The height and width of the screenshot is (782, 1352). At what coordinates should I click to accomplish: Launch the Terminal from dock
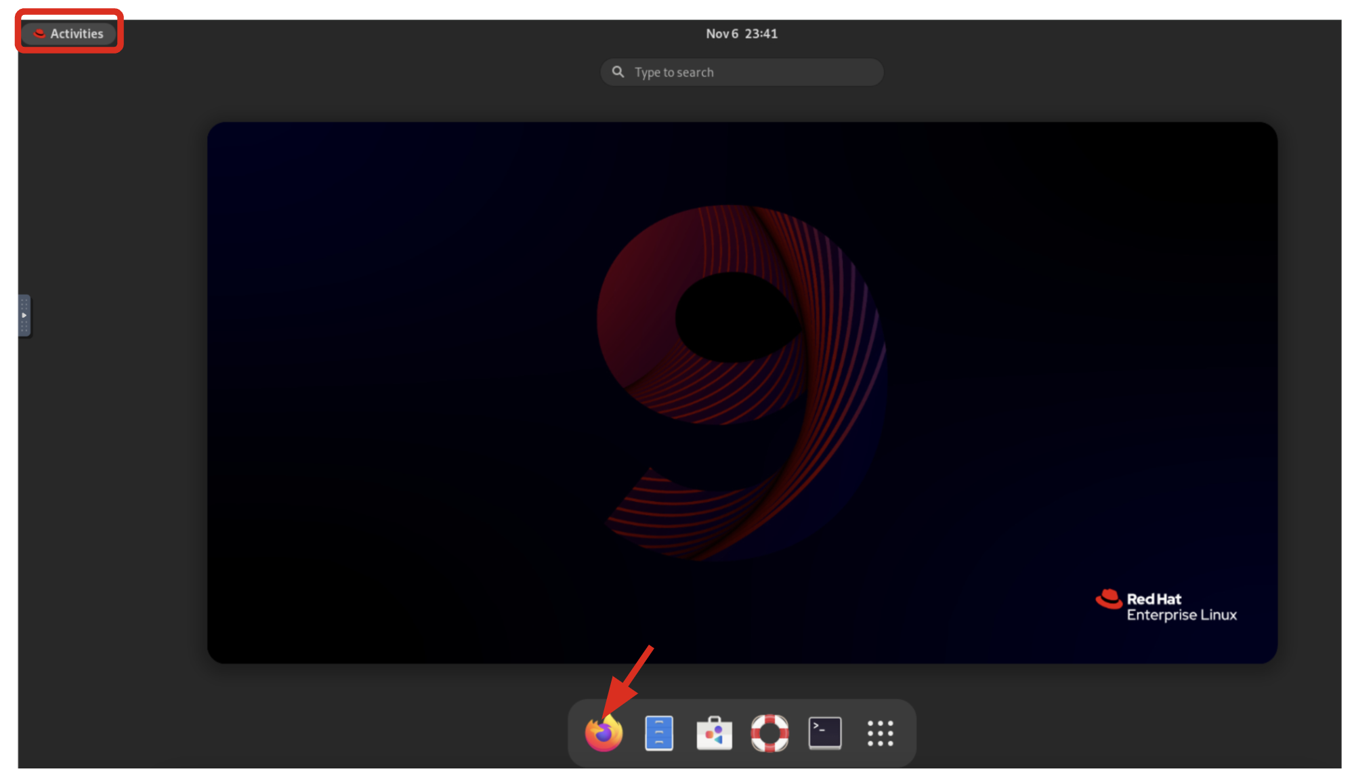824,733
